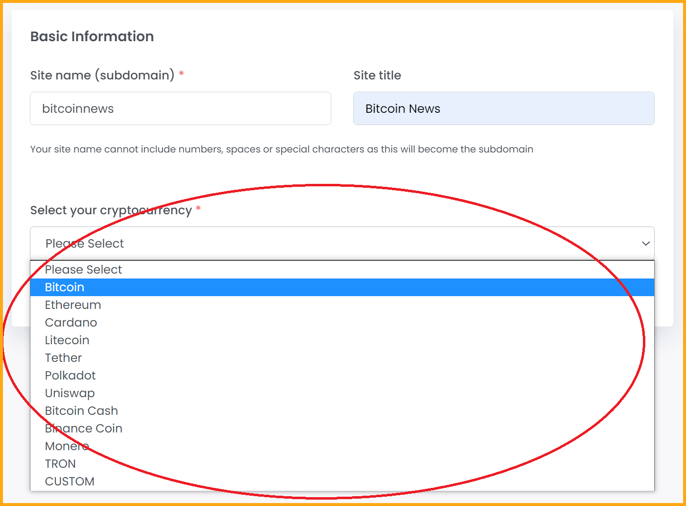Viewport: 686px width, 506px height.
Task: Choose Litecoin from the dropdown list
Action: point(342,340)
